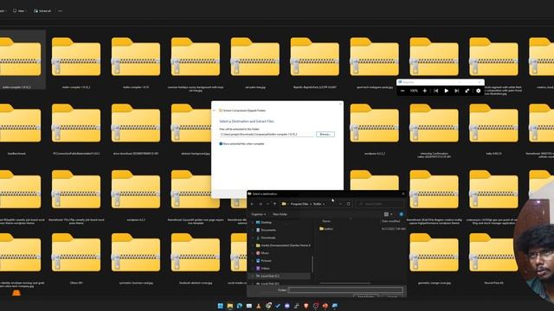554x311 pixels.
Task: Open the Organize dropdown menu
Action: (258, 214)
